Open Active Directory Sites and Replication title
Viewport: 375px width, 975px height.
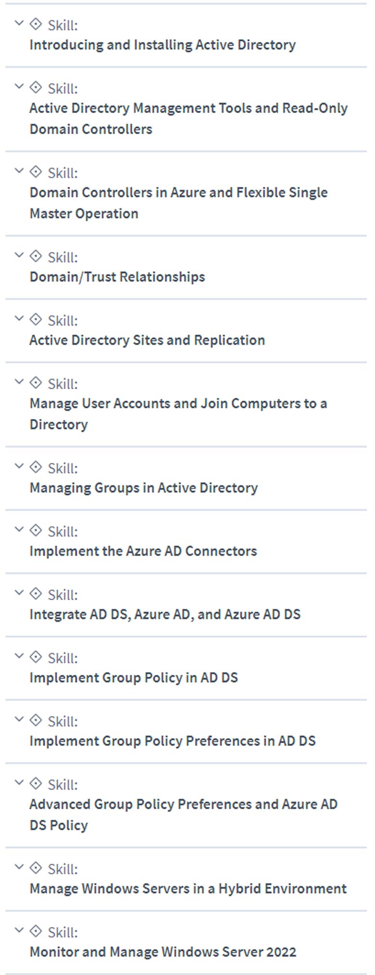(x=147, y=341)
